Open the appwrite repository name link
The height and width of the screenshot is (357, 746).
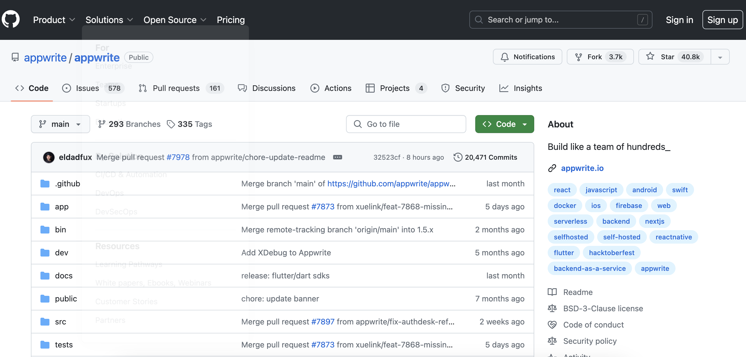(x=97, y=57)
